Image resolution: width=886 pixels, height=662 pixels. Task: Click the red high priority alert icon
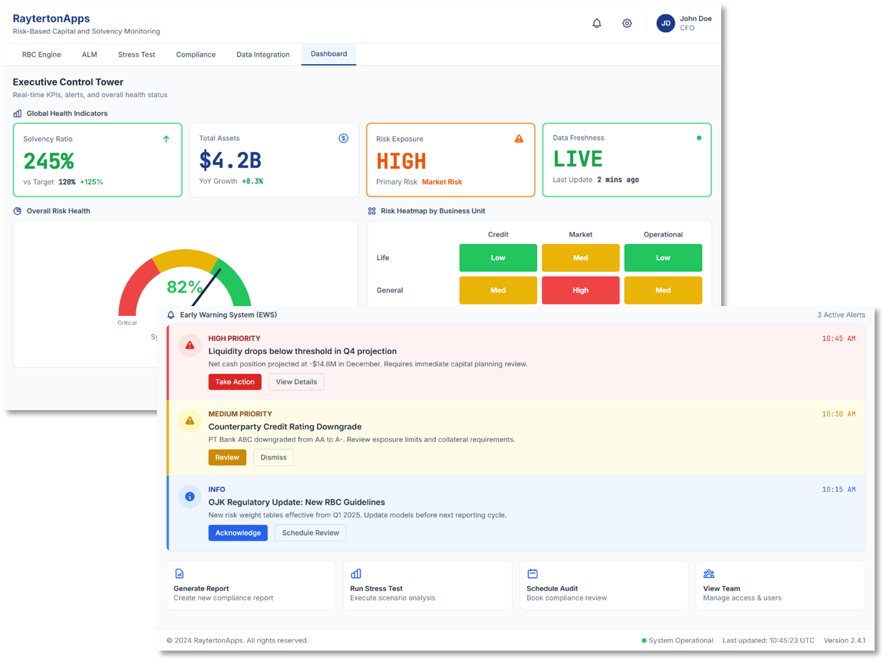190,345
